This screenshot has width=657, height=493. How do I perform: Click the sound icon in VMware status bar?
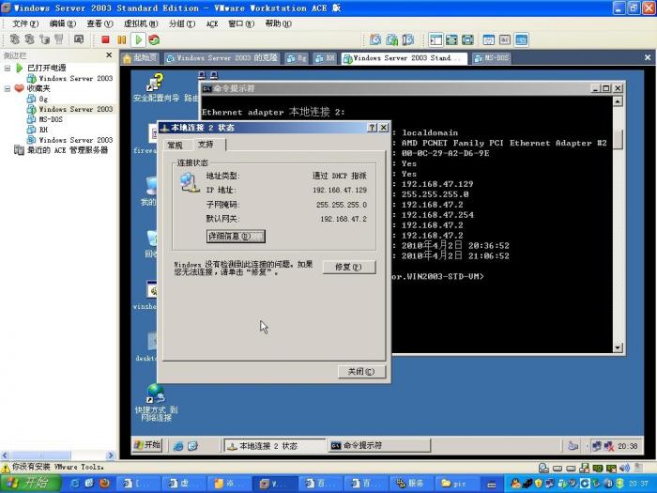point(624,468)
